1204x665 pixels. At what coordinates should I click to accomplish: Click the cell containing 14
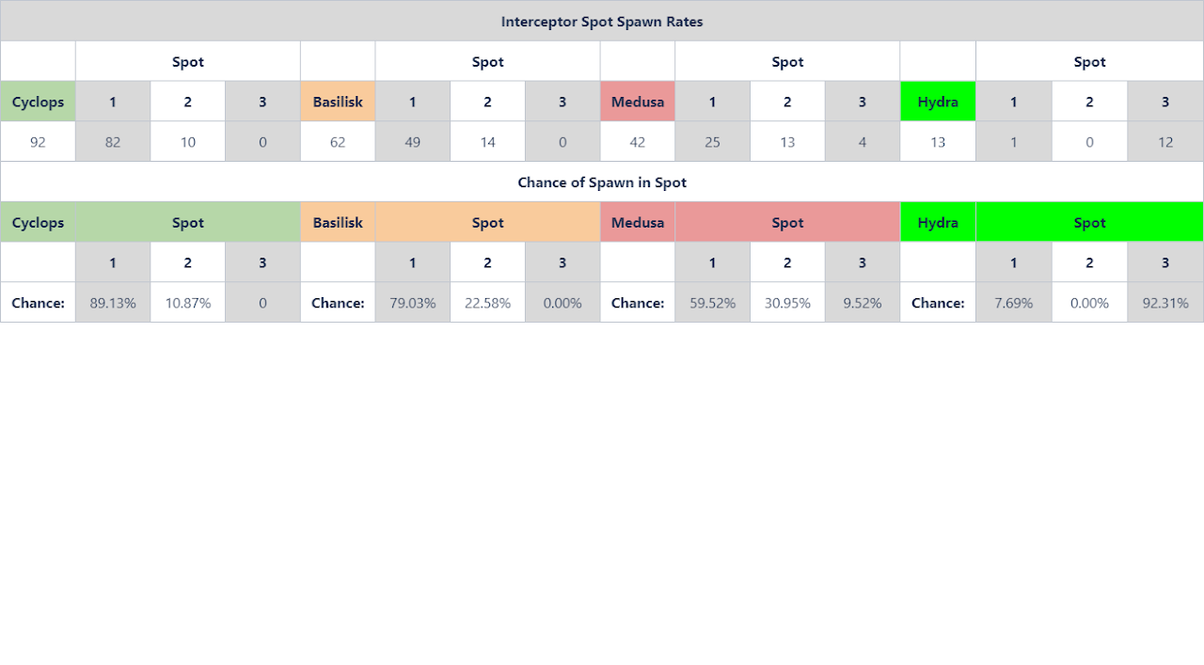487,142
